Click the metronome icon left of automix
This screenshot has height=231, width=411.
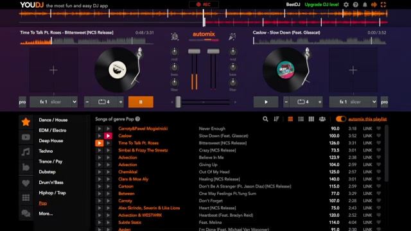(x=175, y=37)
